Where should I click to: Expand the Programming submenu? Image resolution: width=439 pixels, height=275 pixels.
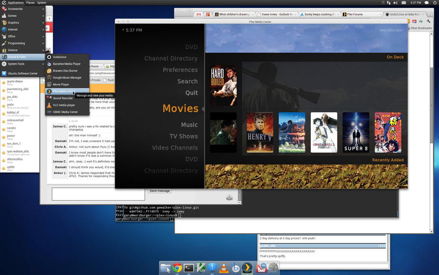tap(23, 43)
